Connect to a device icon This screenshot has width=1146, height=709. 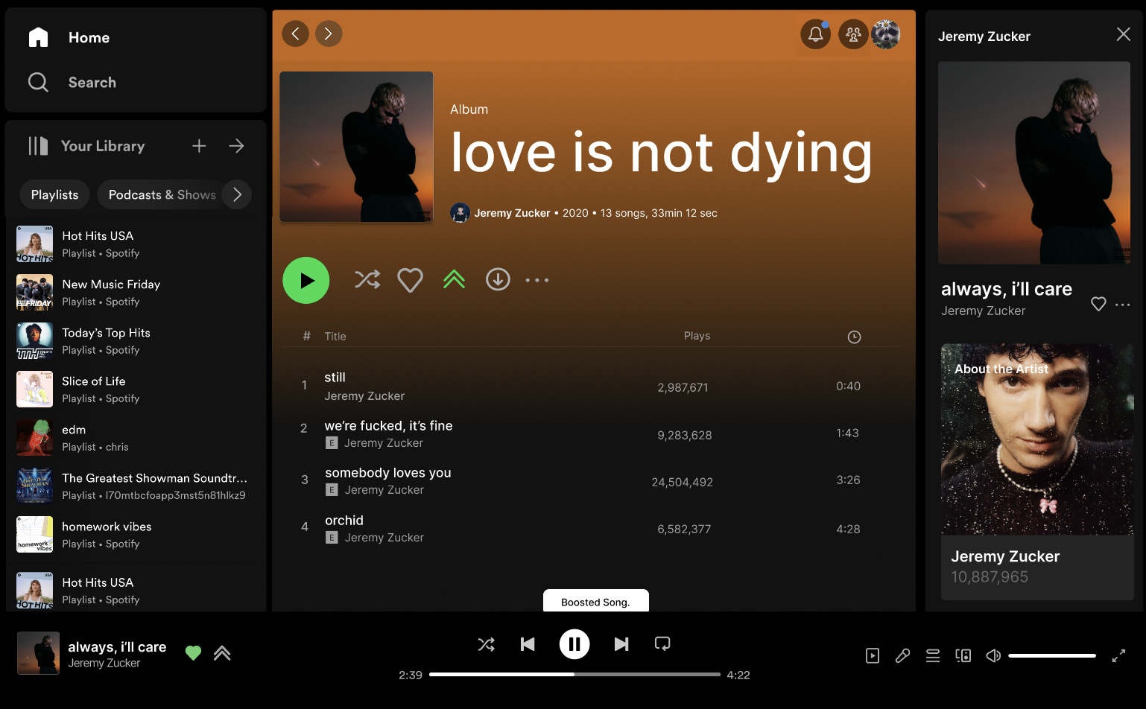963,655
